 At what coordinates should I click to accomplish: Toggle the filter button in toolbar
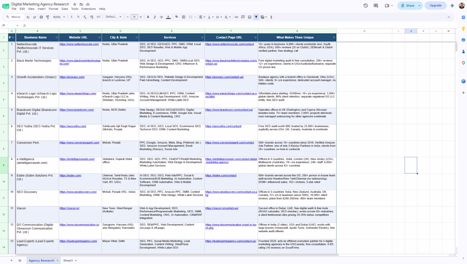[256, 17]
